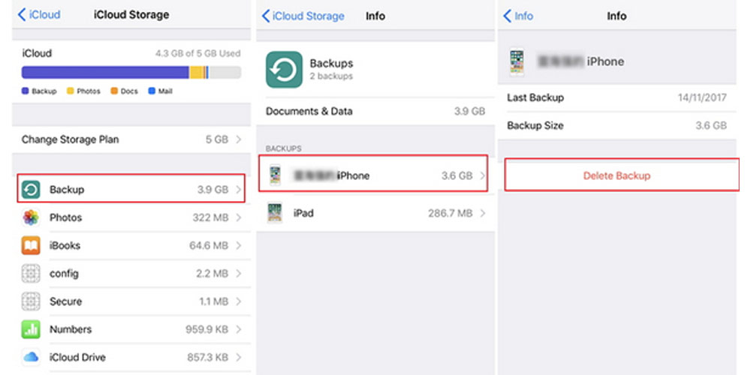The height and width of the screenshot is (375, 751).
Task: Expand the iPad backup row chevron
Action: point(482,213)
